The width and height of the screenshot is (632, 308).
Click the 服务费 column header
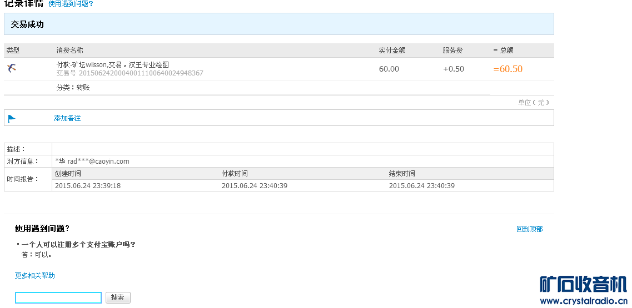click(452, 51)
